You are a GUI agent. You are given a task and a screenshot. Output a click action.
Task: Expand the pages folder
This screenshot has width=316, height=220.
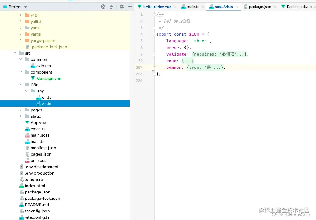coord(21,110)
